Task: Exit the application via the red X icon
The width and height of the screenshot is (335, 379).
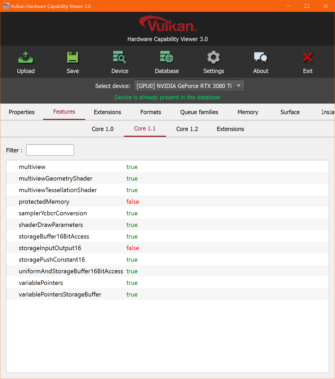Action: click(308, 57)
